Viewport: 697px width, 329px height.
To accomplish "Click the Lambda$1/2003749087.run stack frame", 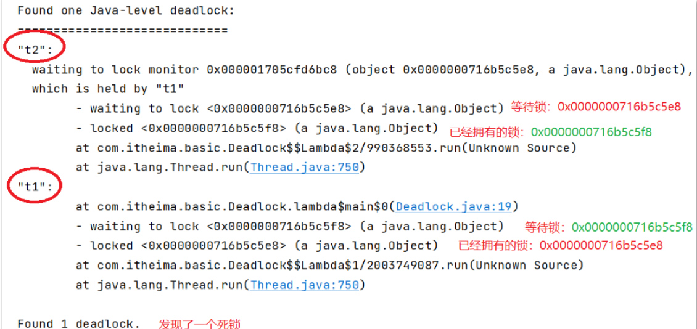I will coord(329,265).
